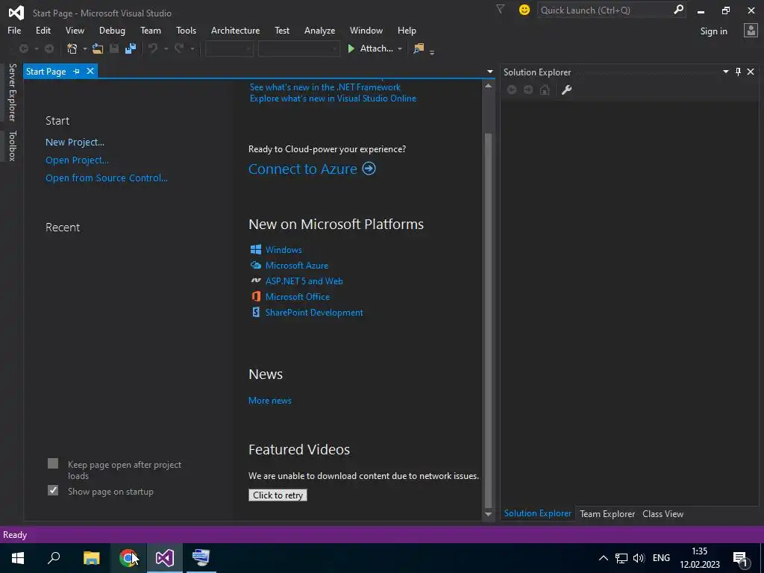This screenshot has height=573, width=764.
Task: Click the Redo toolbar icon
Action: click(x=179, y=48)
